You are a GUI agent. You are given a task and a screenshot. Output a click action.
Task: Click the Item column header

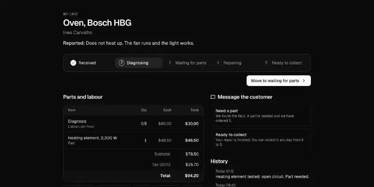click(72, 110)
